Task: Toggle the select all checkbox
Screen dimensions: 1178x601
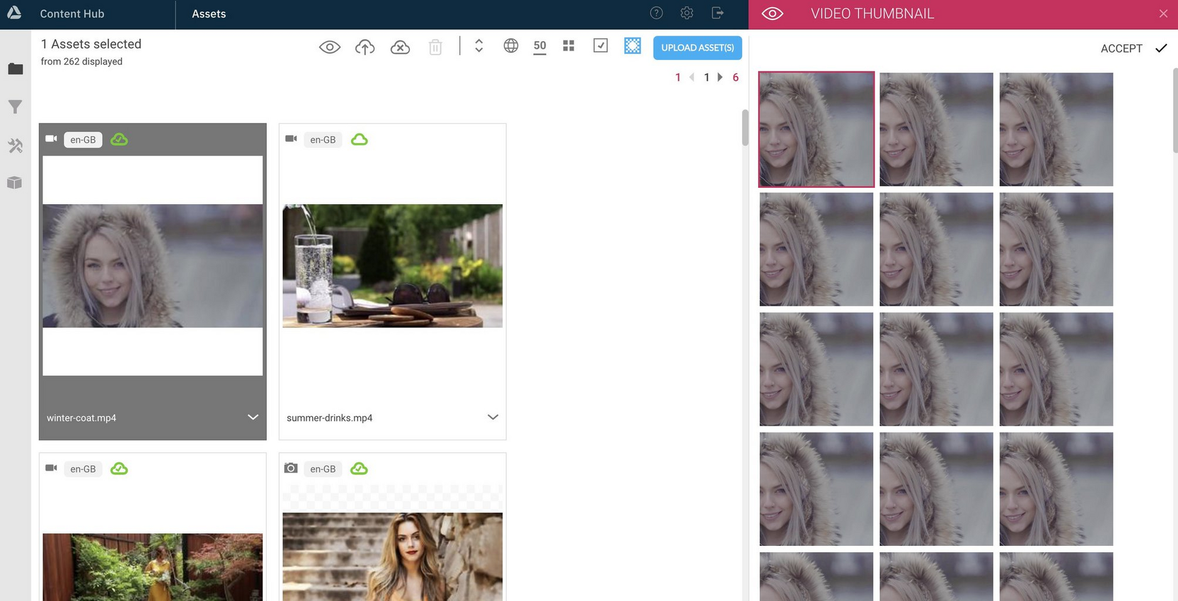Action: tap(600, 46)
